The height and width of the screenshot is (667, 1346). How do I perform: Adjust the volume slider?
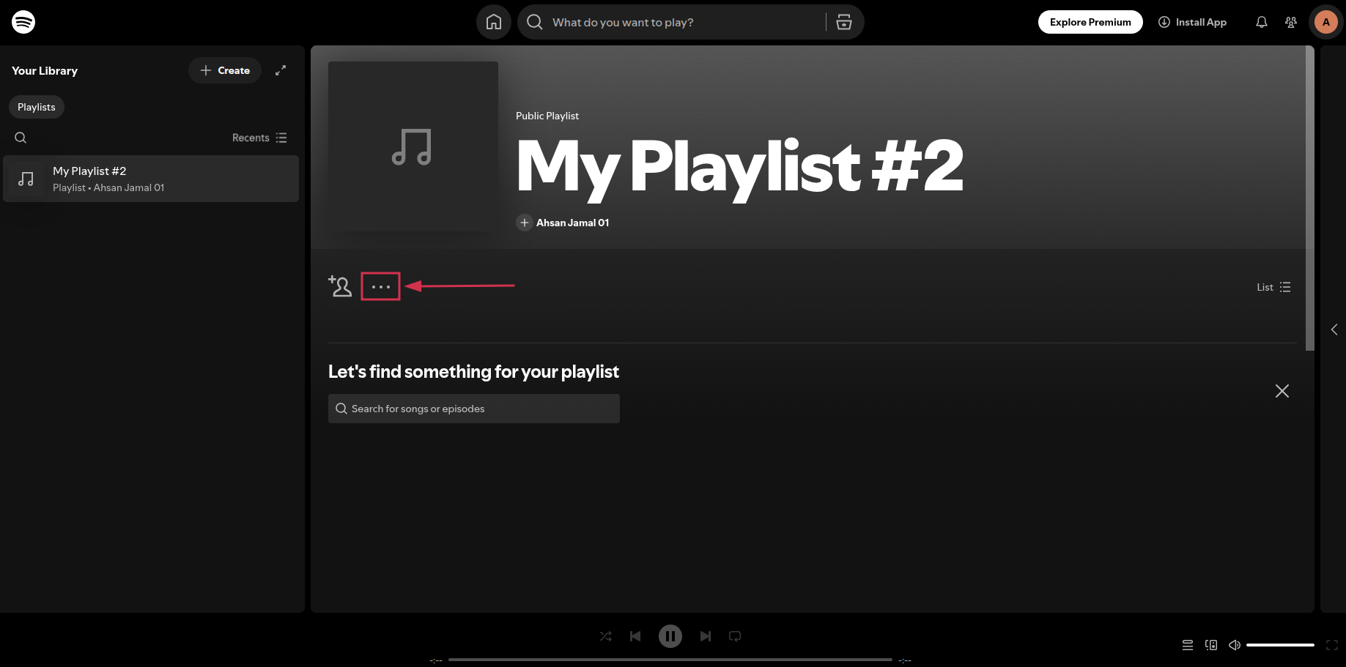click(1280, 645)
